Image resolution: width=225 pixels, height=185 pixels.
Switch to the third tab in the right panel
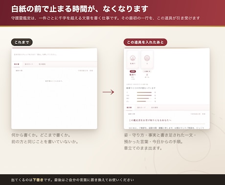tap(155, 108)
